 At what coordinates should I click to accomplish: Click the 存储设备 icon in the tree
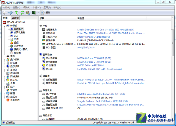click(x=8, y=73)
